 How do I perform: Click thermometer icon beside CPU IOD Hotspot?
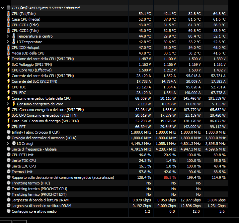(9, 48)
